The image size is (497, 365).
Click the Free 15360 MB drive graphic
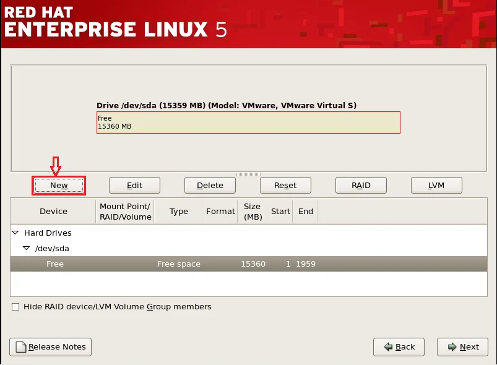click(248, 122)
